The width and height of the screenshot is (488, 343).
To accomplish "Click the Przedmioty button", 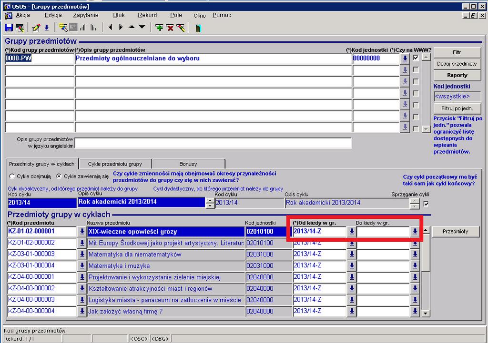I will point(455,232).
